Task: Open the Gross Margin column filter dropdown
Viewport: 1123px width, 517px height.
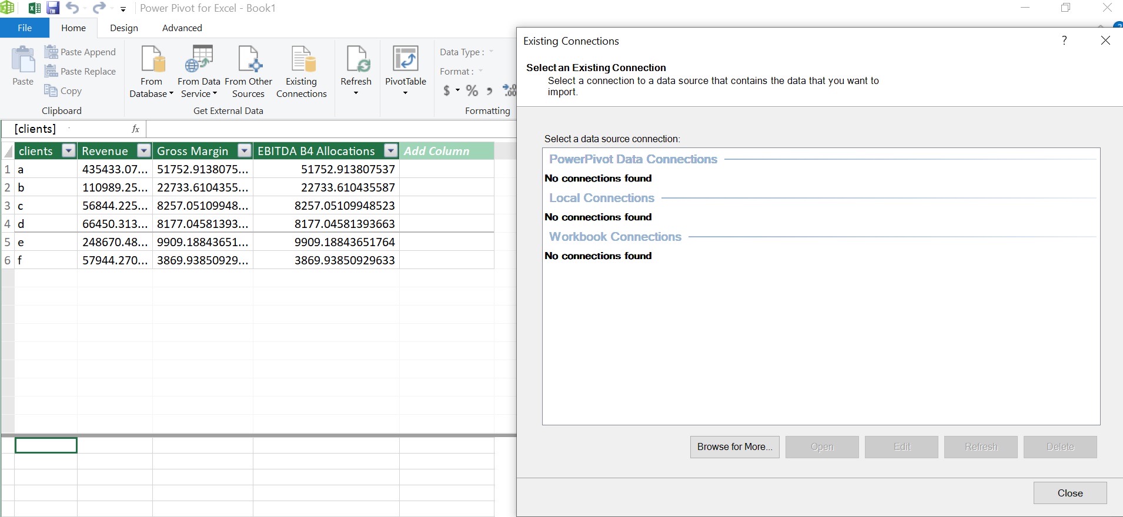Action: [245, 151]
